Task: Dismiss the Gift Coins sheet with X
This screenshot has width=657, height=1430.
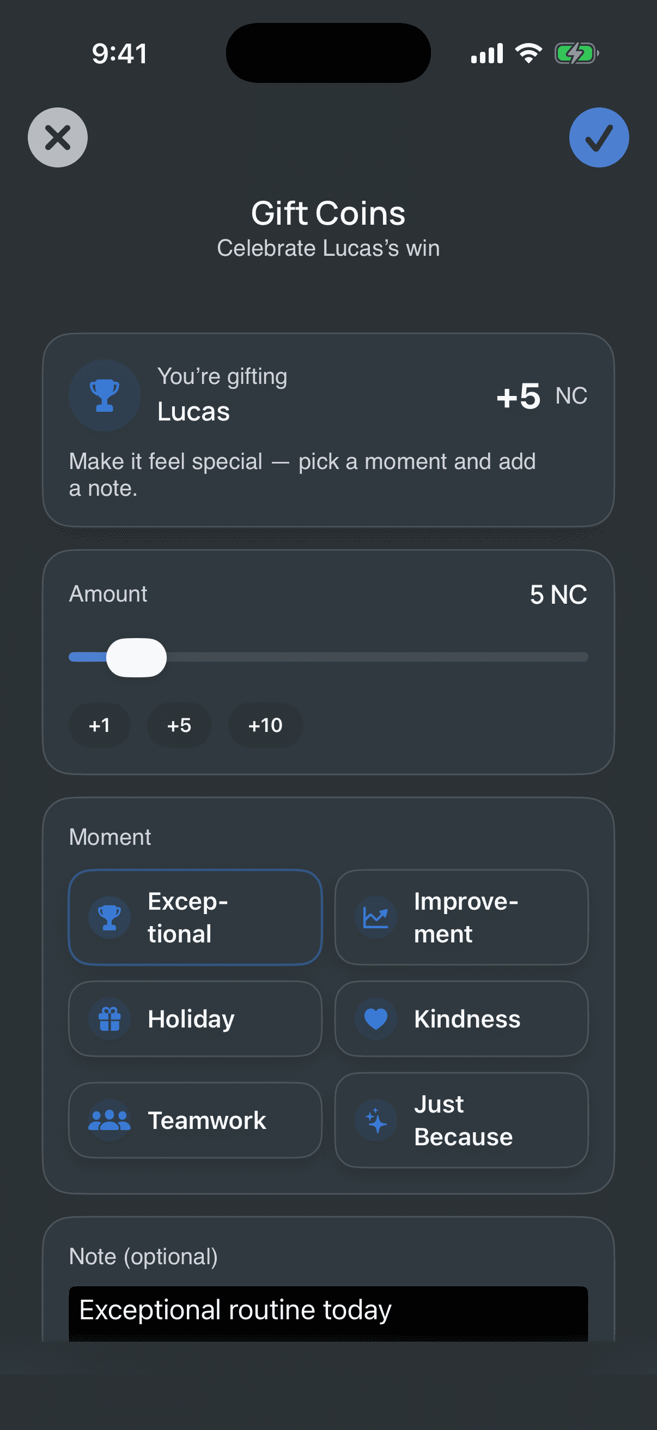Action: click(x=58, y=137)
